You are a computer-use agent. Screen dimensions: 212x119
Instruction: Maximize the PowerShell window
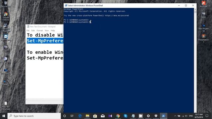coord(186,5)
